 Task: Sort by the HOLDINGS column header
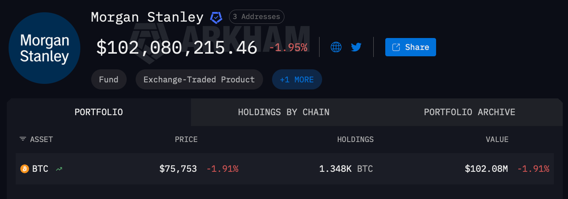(355, 139)
